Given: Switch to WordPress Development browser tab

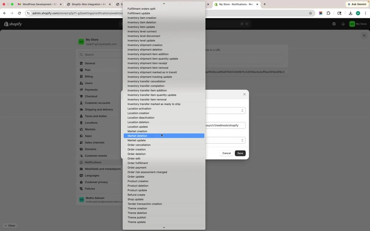Looking at the screenshot, I should [40, 4].
